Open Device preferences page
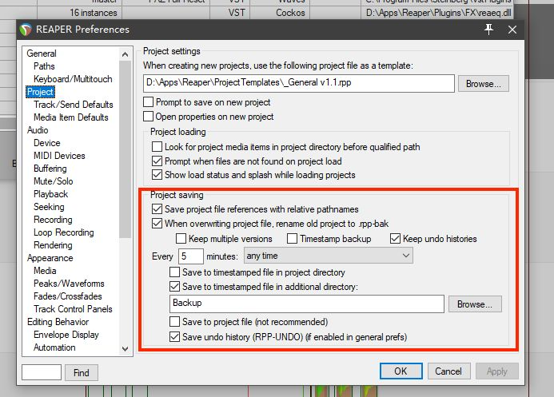Image resolution: width=554 pixels, height=397 pixels. point(47,142)
